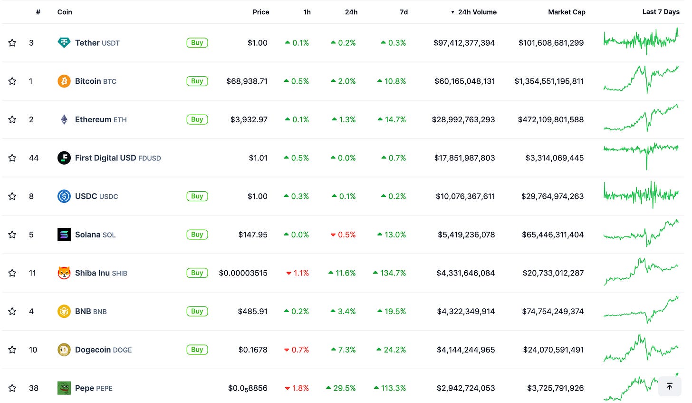Click the Shiba Inu dog logo icon

[64, 273]
